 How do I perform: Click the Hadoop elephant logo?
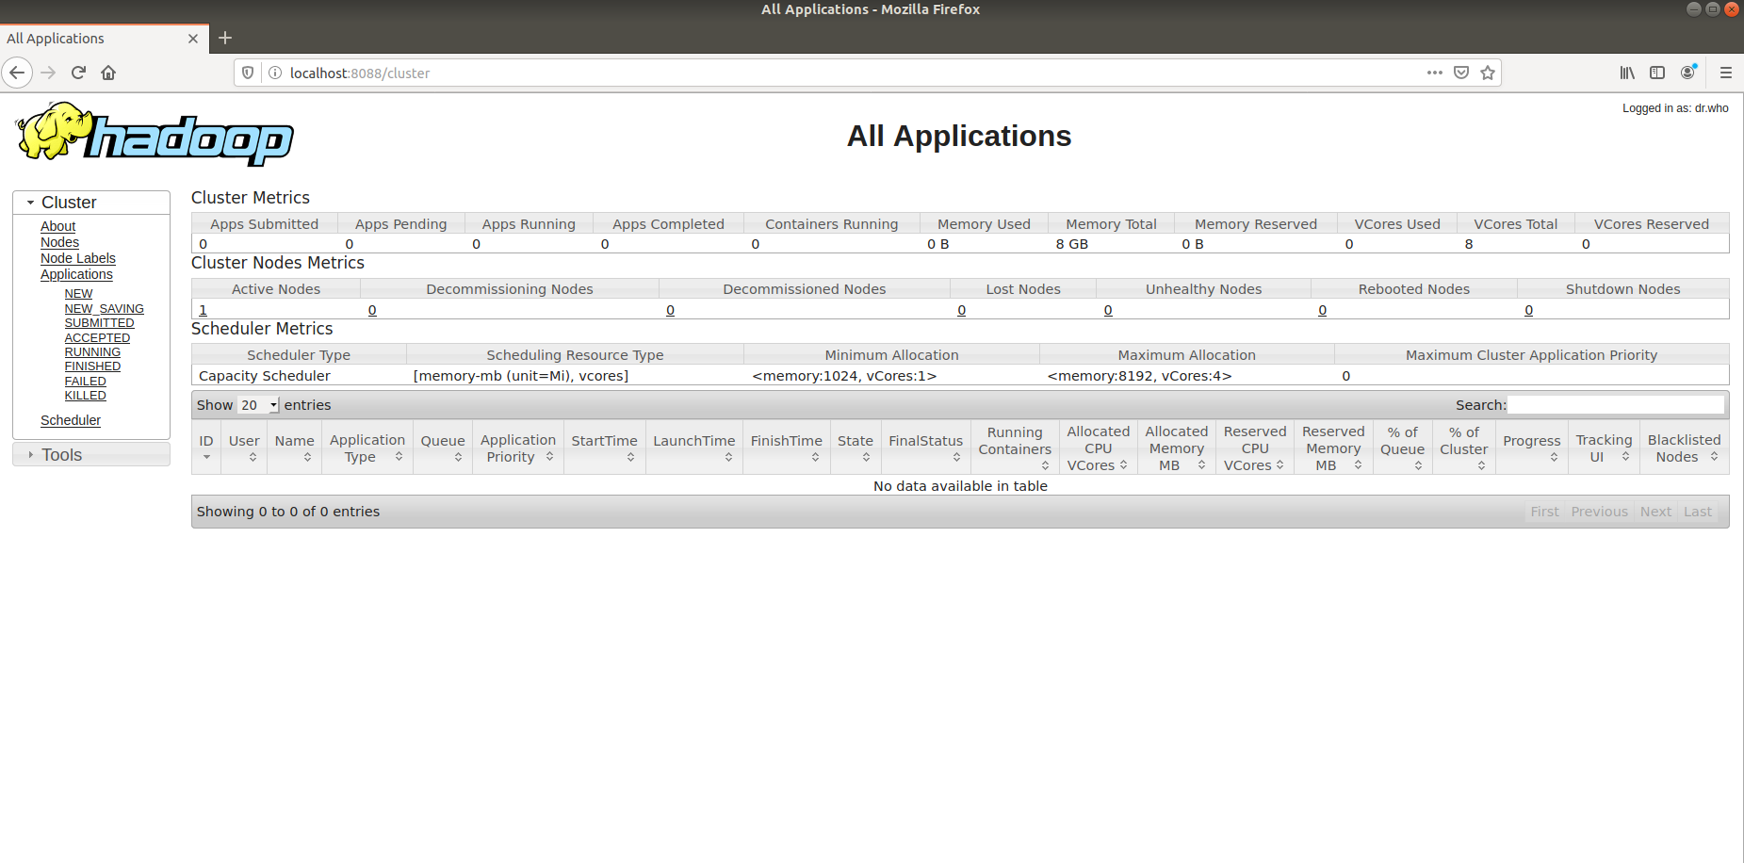[x=155, y=134]
